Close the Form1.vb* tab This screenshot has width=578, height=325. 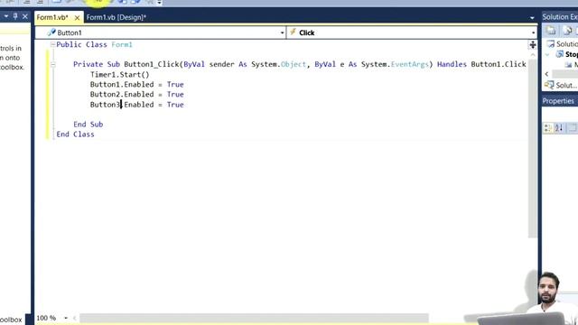(x=77, y=18)
